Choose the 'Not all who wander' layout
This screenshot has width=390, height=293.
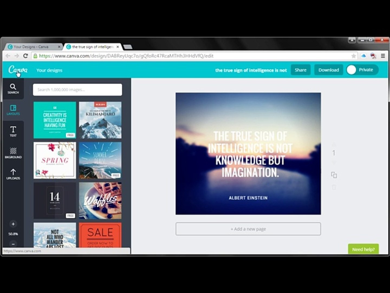click(55, 235)
